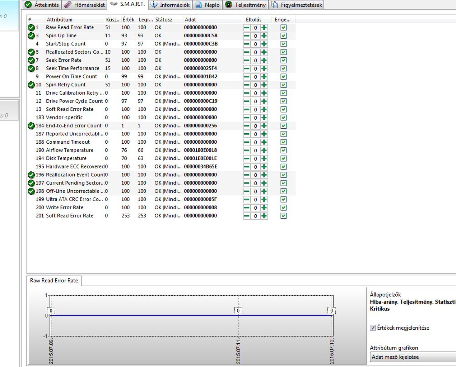
Task: Click plus icon for Drive Calibration Retry
Action: point(264,93)
